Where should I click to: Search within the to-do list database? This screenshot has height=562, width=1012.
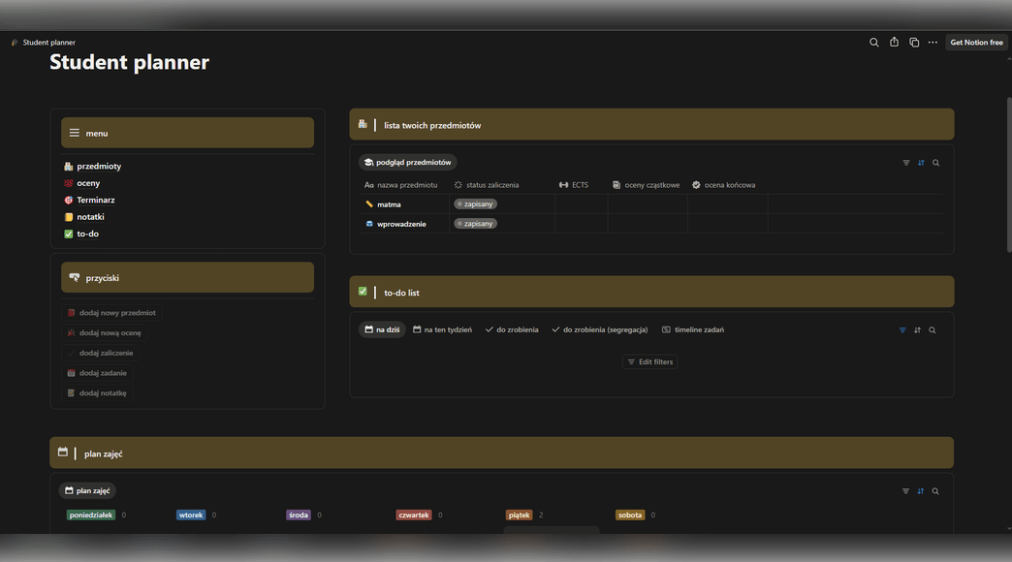tap(933, 330)
